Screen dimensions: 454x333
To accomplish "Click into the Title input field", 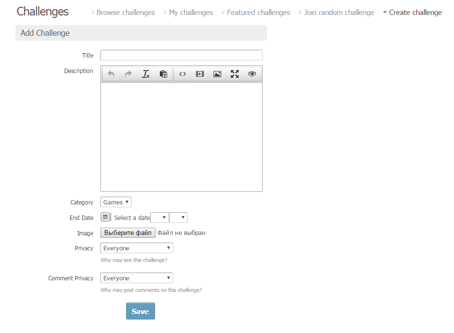I will [x=182, y=55].
